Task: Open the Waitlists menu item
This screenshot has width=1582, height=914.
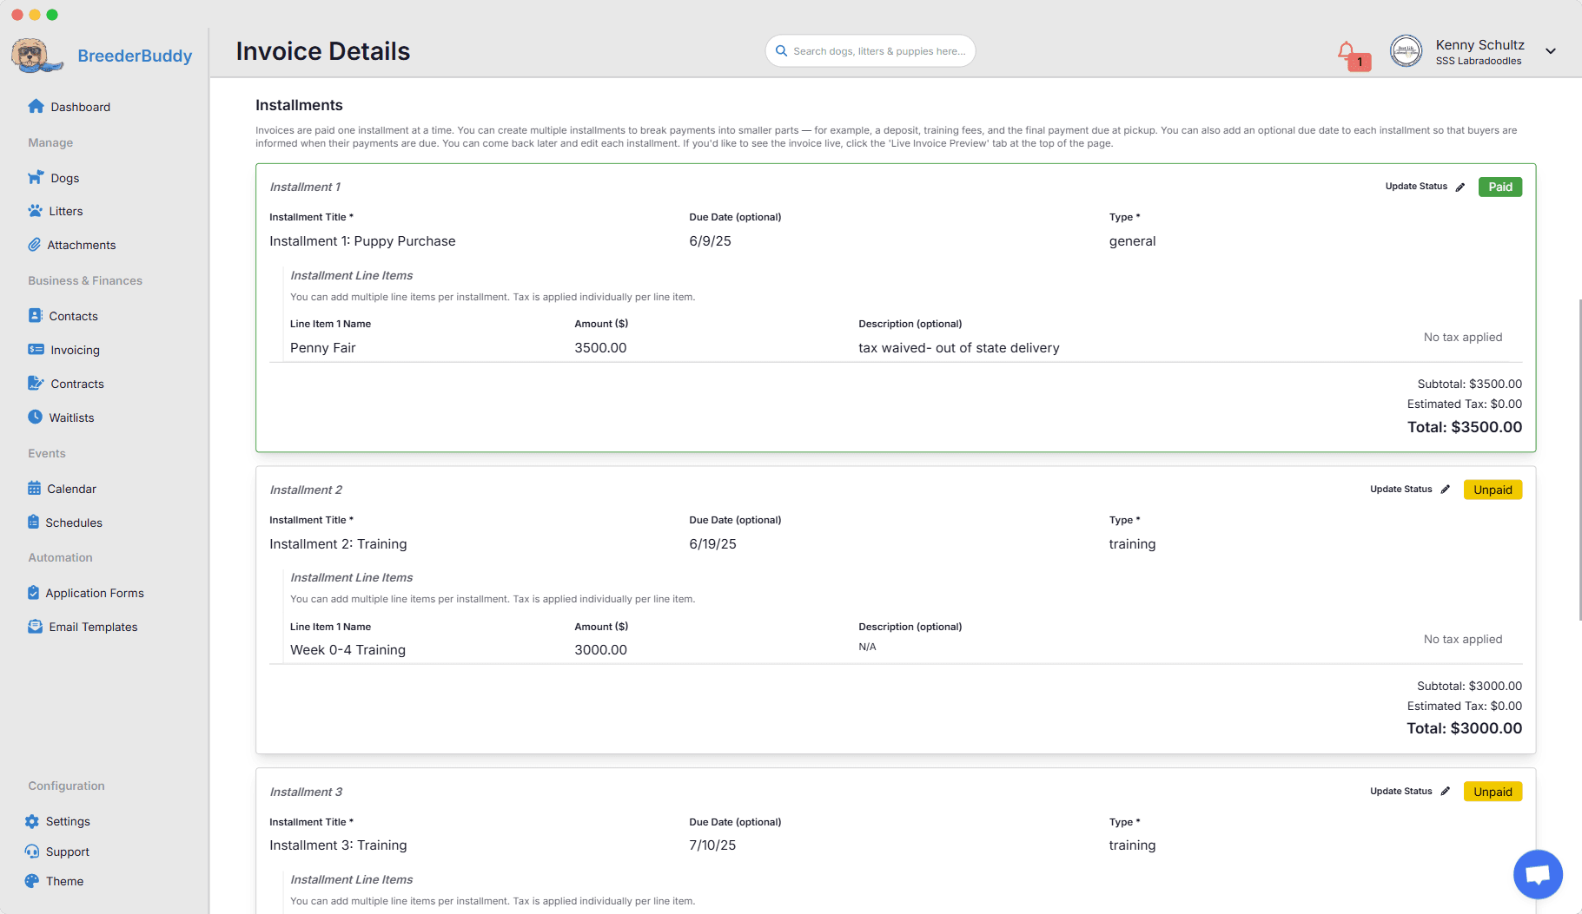Action: (x=61, y=418)
